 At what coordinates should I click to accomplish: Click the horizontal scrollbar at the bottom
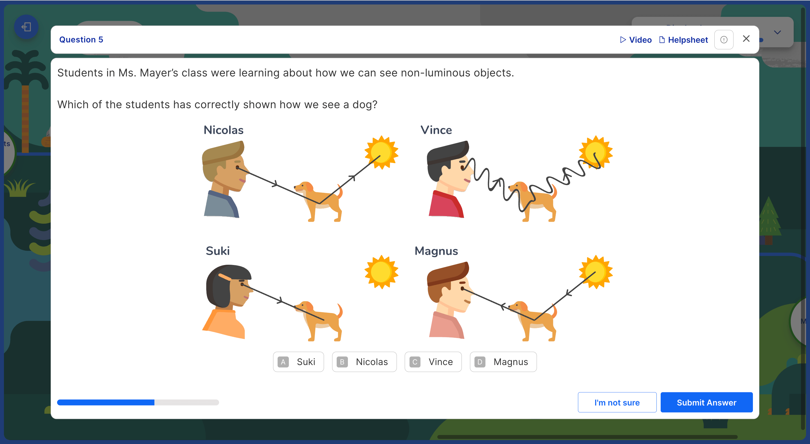coord(587,437)
